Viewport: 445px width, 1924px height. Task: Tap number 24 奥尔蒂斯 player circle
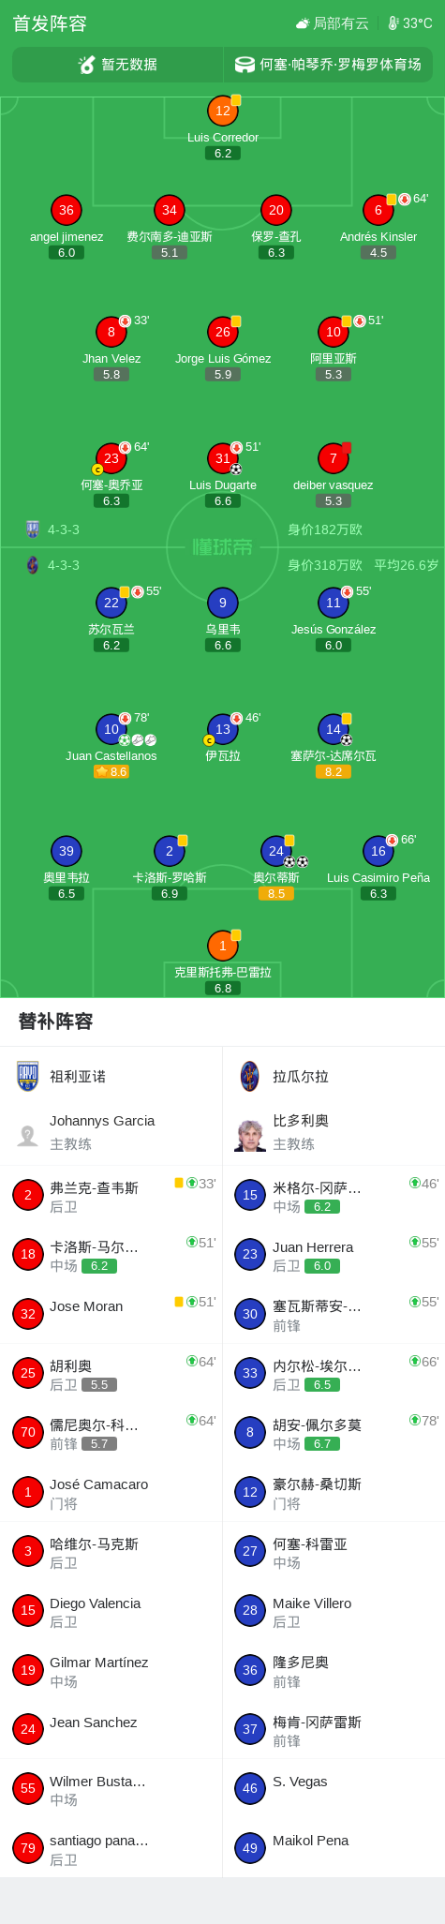(276, 851)
